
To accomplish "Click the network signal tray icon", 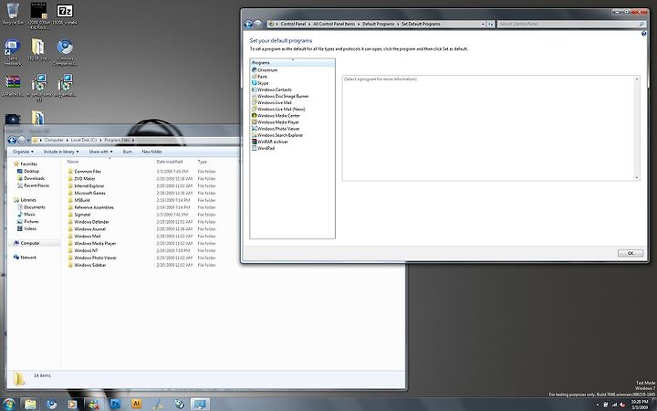I will tap(614, 405).
